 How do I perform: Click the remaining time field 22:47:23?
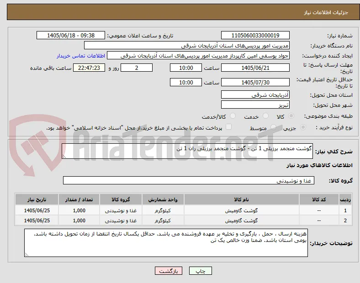coord(89,68)
